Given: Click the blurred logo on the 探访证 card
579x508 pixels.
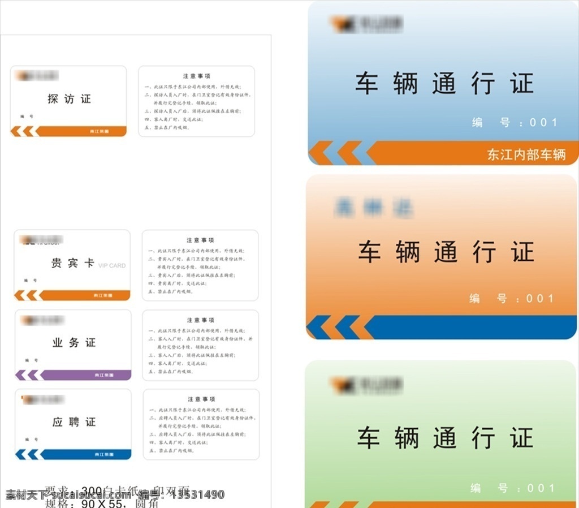Looking at the screenshot, I should [x=37, y=76].
